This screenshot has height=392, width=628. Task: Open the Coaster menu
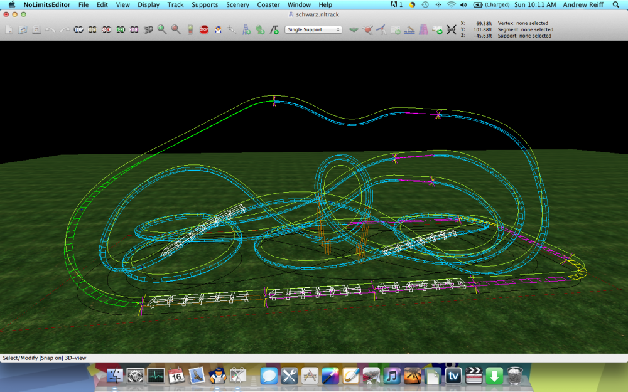tap(269, 4)
